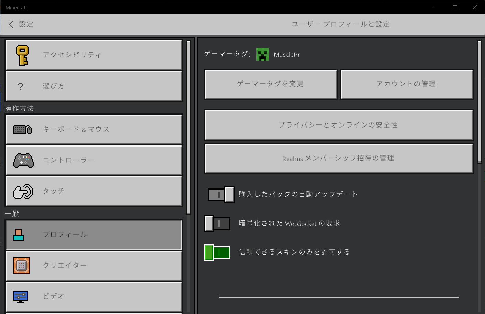Close the Minecraft window

[475, 7]
